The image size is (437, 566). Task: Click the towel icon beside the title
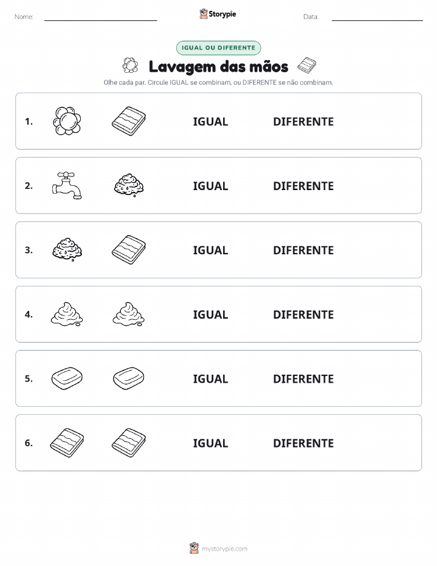(307, 65)
